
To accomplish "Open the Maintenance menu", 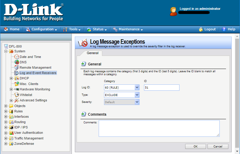I will [x=128, y=29].
